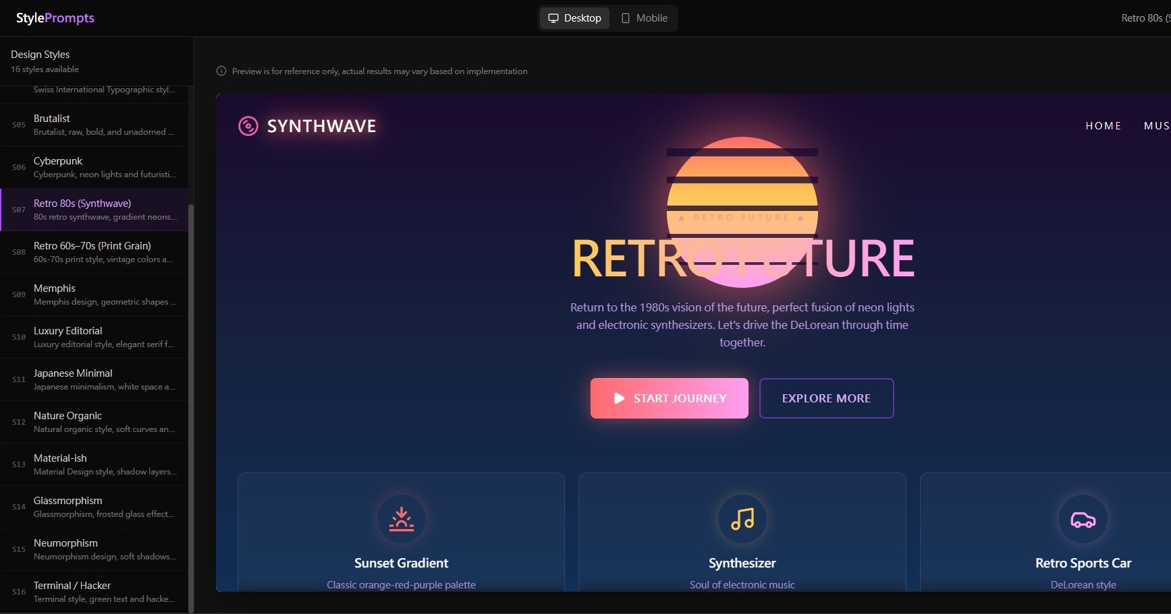
Task: Click 'DeLorean style' description
Action: (x=1083, y=585)
